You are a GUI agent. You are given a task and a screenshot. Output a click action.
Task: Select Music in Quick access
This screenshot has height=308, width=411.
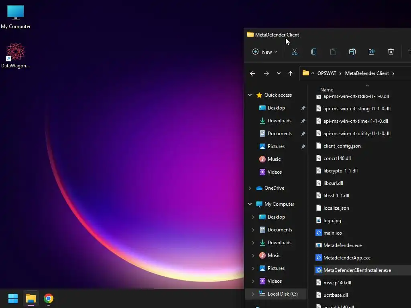tap(274, 159)
